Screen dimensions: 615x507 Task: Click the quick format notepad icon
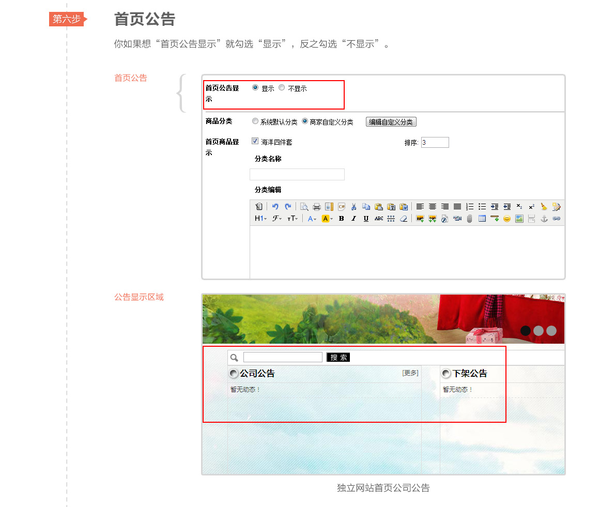tap(557, 207)
